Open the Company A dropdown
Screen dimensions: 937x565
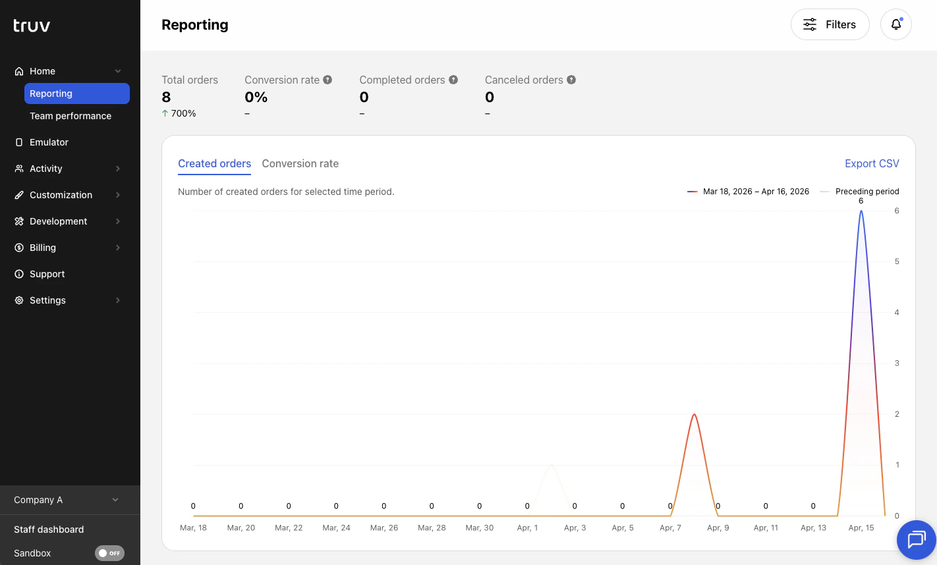(x=70, y=500)
